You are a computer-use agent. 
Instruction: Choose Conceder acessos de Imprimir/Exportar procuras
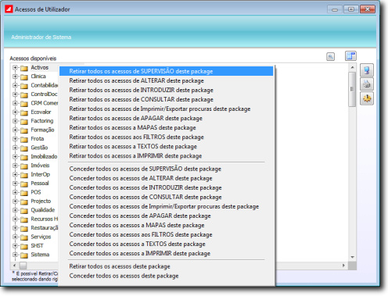click(x=167, y=206)
